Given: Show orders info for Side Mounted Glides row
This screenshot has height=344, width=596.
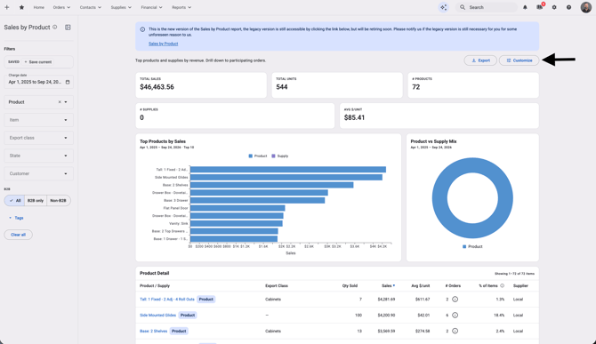Looking at the screenshot, I should point(455,316).
